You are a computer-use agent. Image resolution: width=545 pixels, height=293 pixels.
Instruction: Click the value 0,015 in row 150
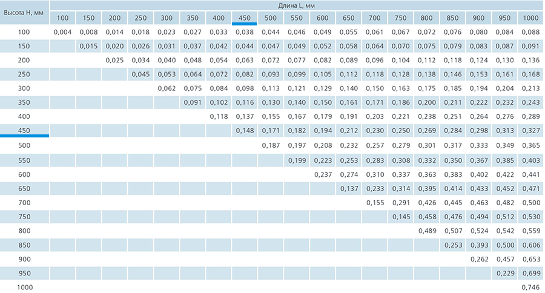click(x=88, y=46)
